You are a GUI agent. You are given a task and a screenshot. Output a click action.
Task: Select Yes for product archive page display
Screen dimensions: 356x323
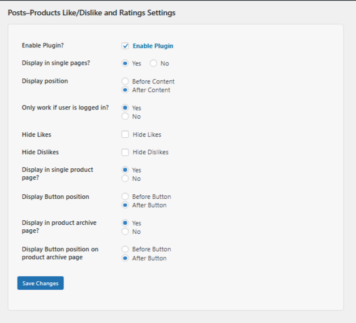click(125, 223)
